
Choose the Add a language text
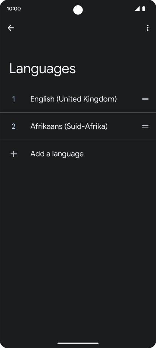click(57, 154)
